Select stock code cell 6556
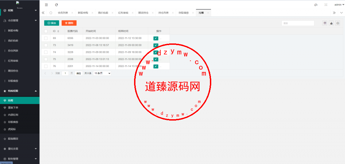Screen dimensions: 345x164 pyautogui.click(x=74, y=38)
